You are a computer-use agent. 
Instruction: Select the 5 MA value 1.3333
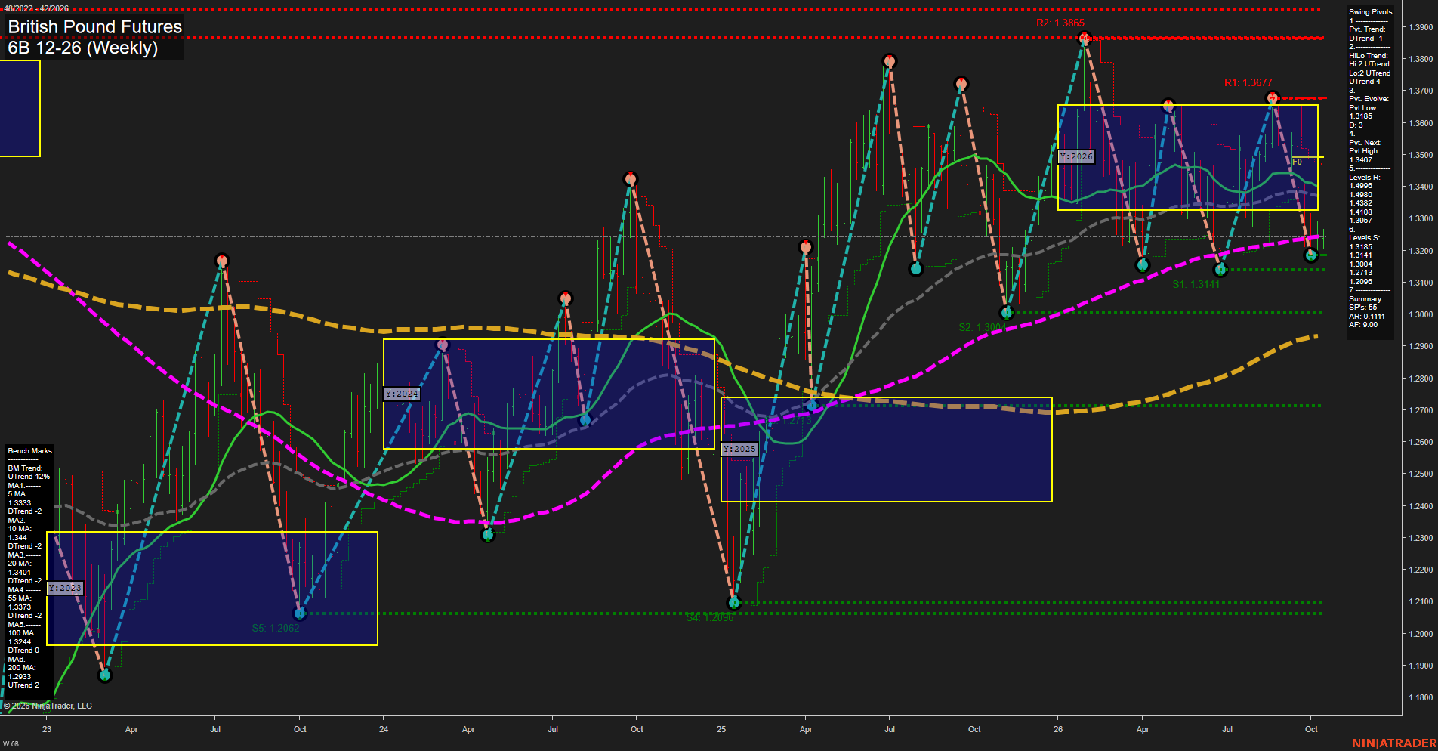[x=20, y=503]
